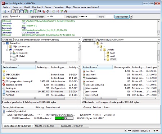Screen dimensions: 162x134
Task: Open the Overdracht menu
Action: (37, 7)
